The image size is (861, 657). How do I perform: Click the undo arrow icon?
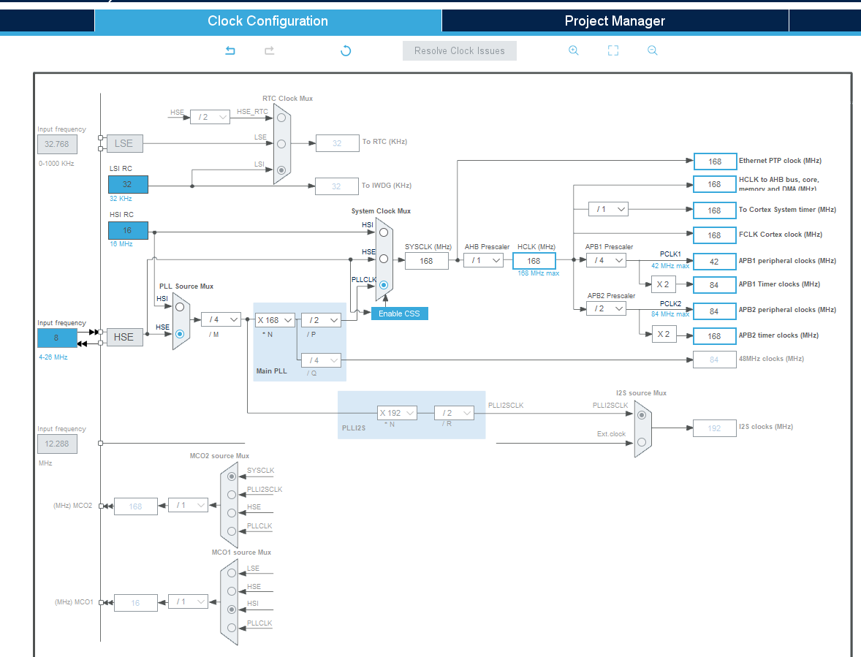coord(230,50)
